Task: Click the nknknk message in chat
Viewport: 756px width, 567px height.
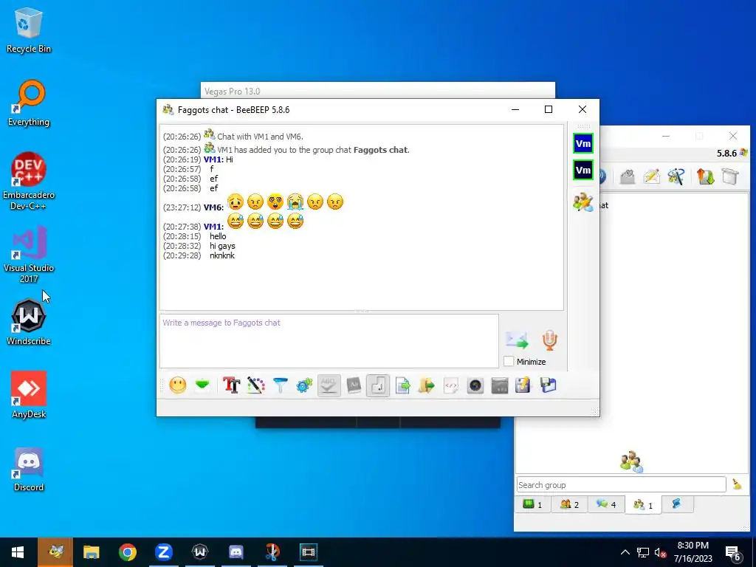Action: point(222,255)
